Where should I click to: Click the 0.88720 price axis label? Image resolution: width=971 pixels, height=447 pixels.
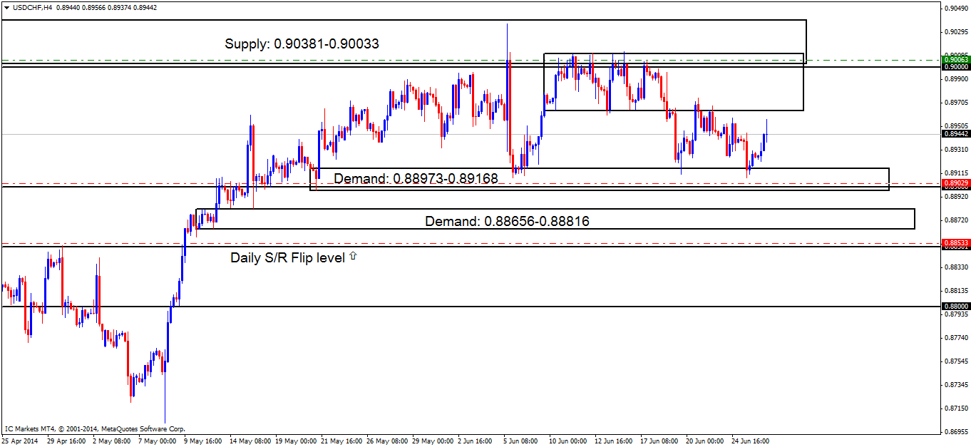[956, 220]
